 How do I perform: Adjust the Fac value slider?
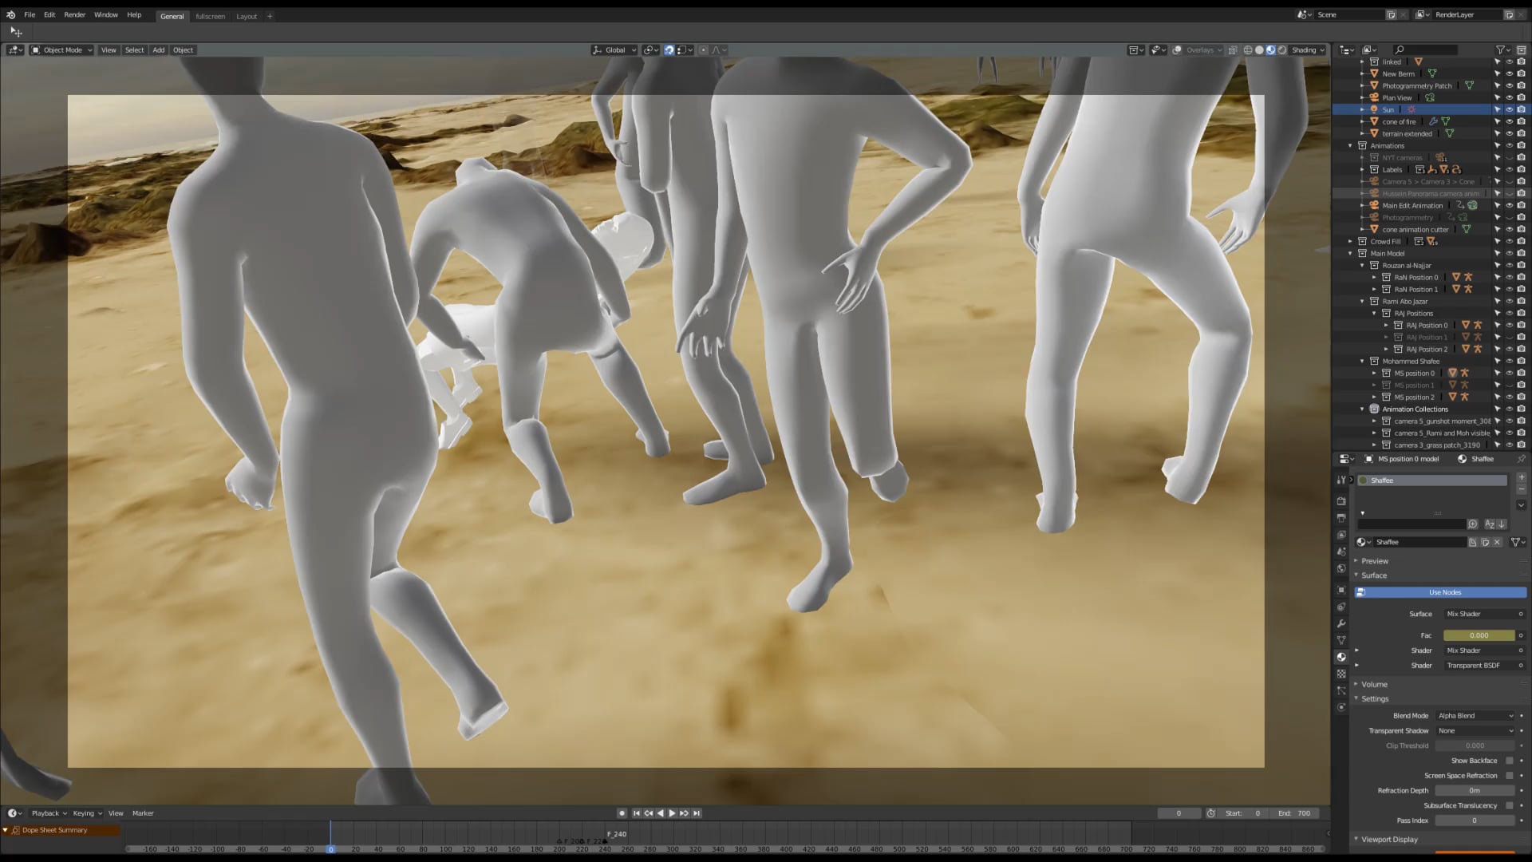tap(1479, 635)
